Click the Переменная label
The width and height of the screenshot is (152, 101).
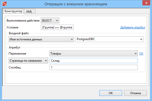click(x=17, y=54)
